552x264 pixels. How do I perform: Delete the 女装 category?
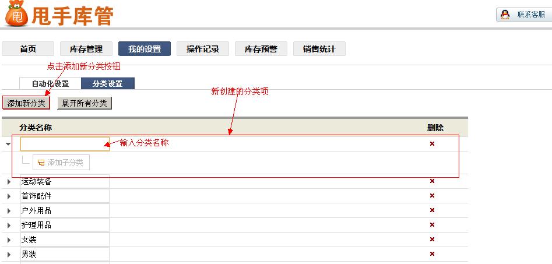432,240
